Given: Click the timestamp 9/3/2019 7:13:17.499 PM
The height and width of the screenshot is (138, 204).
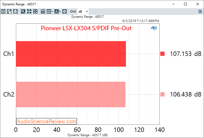Looking at the screenshot, I should tap(141, 21).
